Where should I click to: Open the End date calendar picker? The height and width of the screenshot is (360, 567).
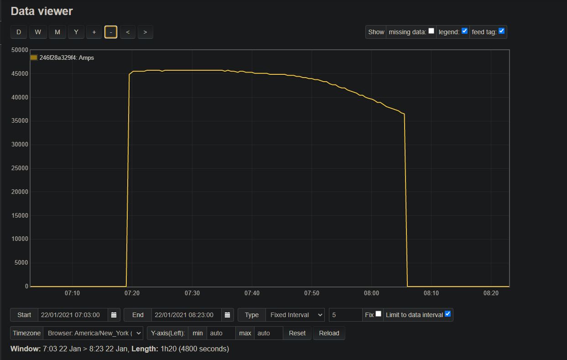(x=227, y=315)
